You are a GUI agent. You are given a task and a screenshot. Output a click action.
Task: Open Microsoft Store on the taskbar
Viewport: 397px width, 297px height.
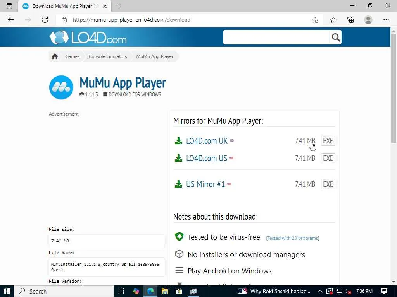click(179, 291)
